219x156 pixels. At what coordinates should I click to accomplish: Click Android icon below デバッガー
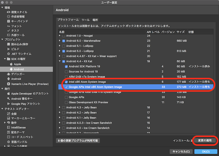click(x=8, y=79)
